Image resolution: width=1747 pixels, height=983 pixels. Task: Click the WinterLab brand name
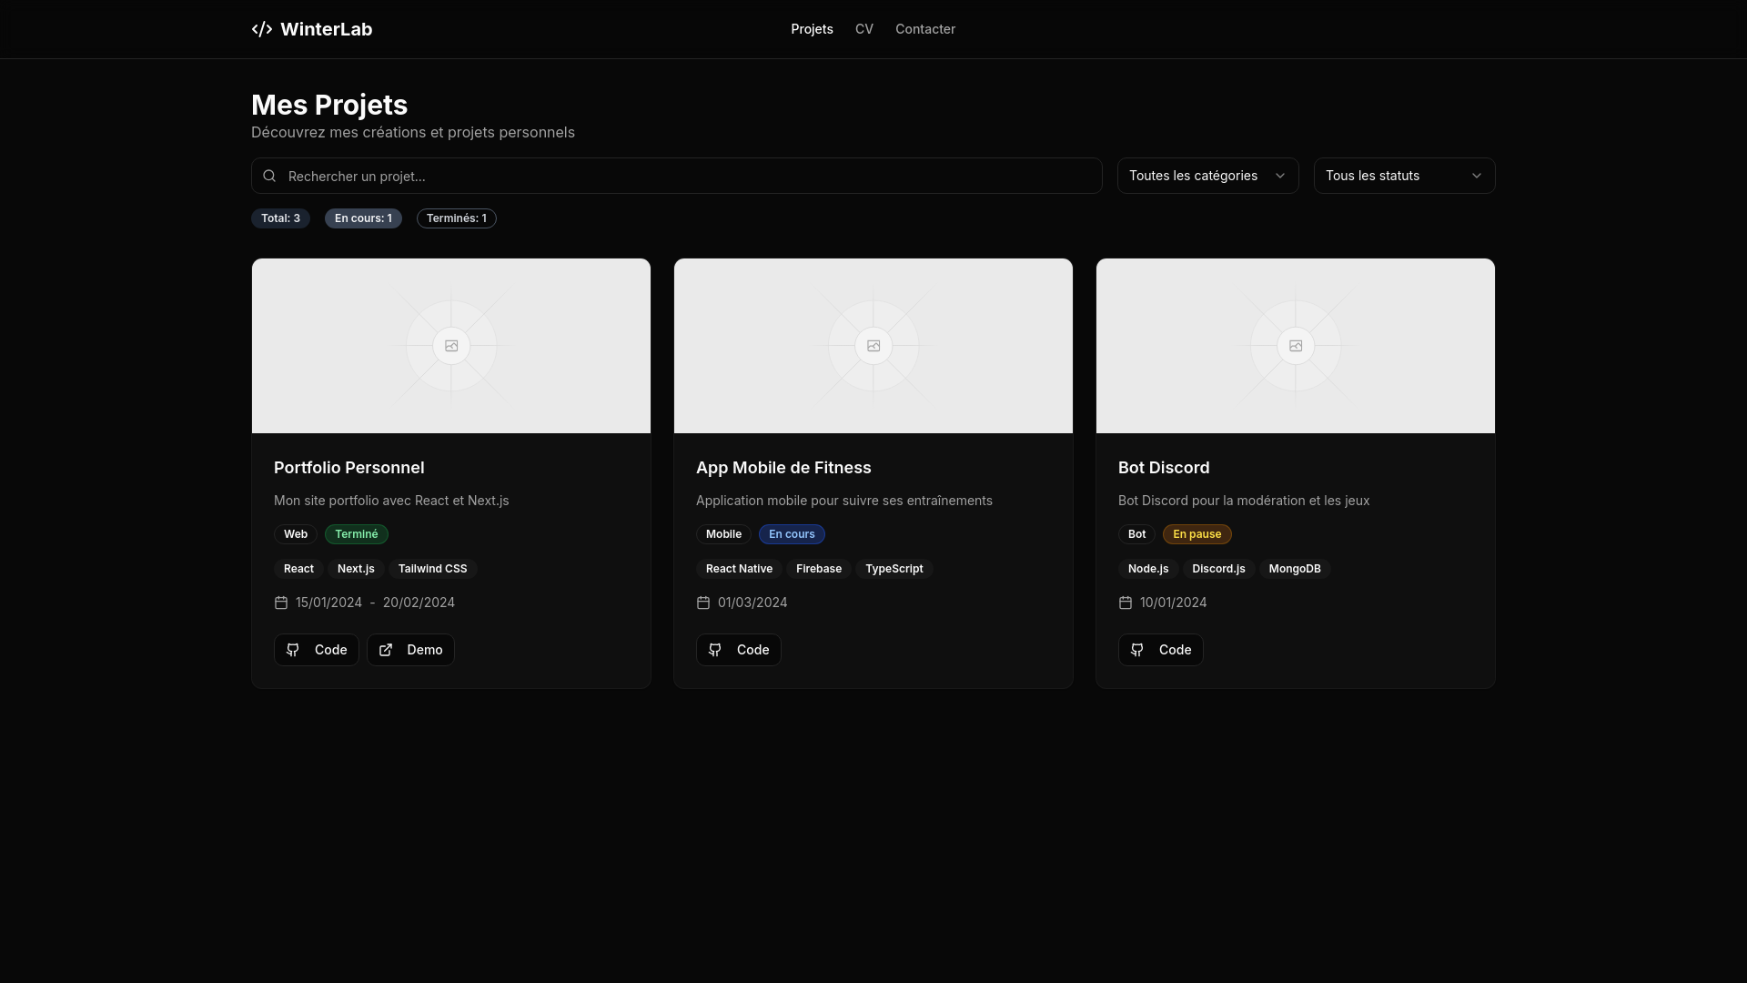tap(327, 29)
